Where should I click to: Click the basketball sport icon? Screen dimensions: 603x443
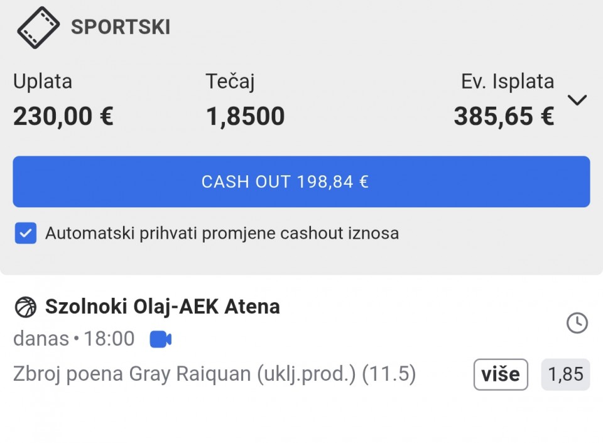(x=26, y=307)
